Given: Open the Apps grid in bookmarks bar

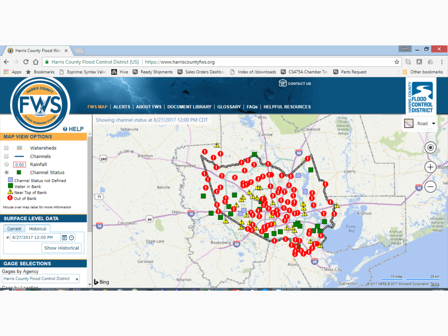Looking at the screenshot, I should pyautogui.click(x=6, y=72).
